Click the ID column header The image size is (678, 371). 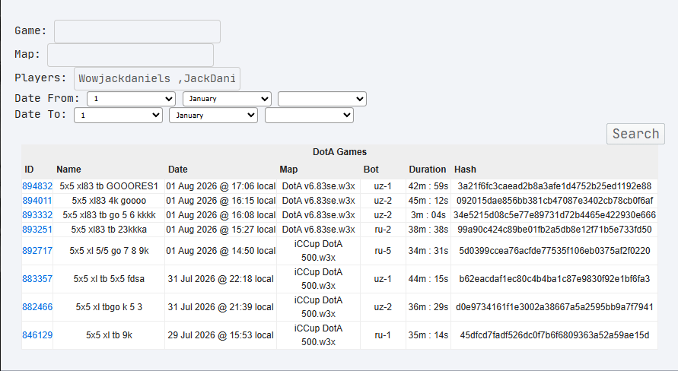click(29, 170)
